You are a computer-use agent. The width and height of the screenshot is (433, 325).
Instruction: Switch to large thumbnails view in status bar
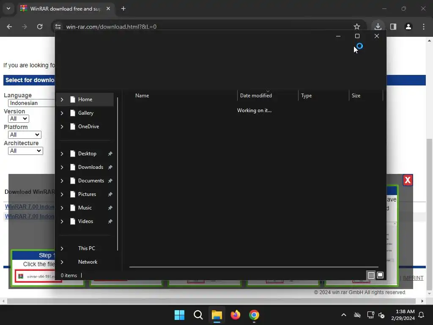tap(380, 275)
